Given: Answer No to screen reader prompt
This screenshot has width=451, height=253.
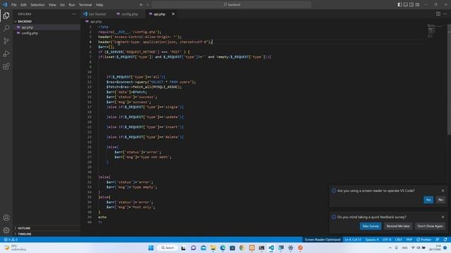Looking at the screenshot, I should 440,200.
